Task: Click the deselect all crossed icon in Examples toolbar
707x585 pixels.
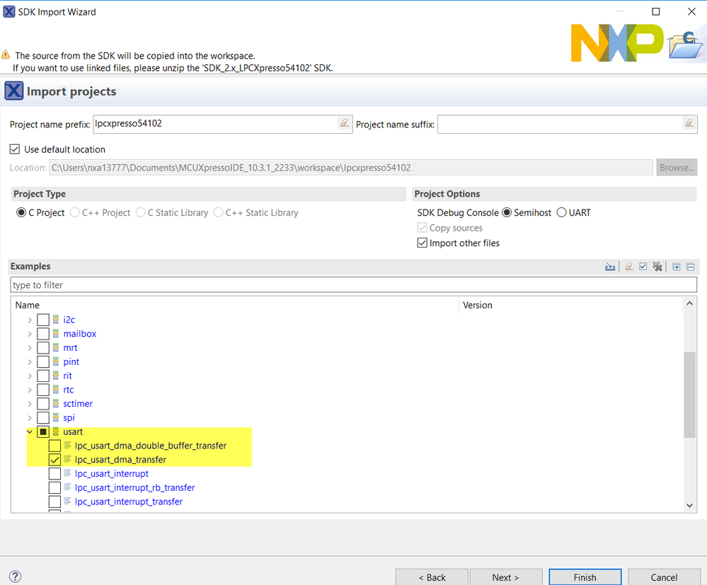Action: [x=657, y=267]
